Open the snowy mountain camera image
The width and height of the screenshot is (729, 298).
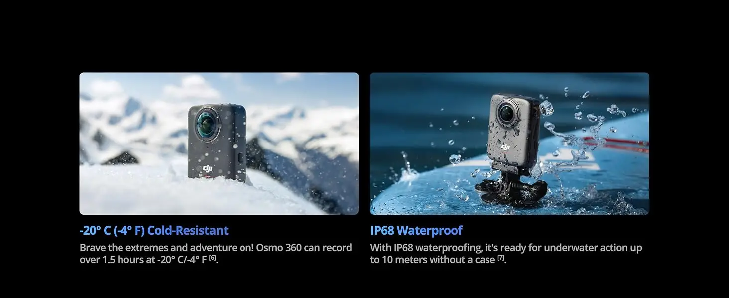(219, 144)
